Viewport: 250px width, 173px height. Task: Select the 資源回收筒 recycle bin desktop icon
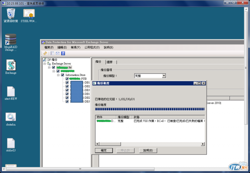pyautogui.click(x=11, y=13)
